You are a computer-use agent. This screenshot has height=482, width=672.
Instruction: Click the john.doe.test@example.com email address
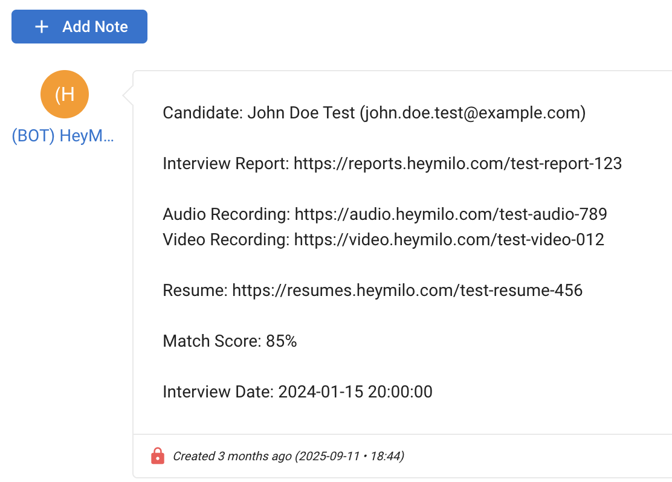(473, 113)
